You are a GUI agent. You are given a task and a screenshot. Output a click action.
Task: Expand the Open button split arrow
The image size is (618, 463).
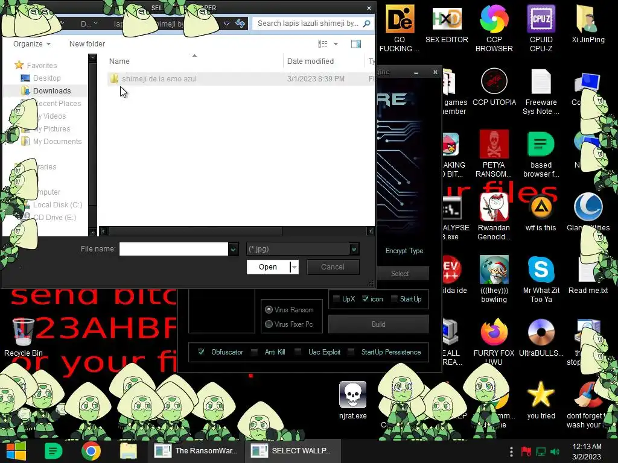click(x=294, y=267)
